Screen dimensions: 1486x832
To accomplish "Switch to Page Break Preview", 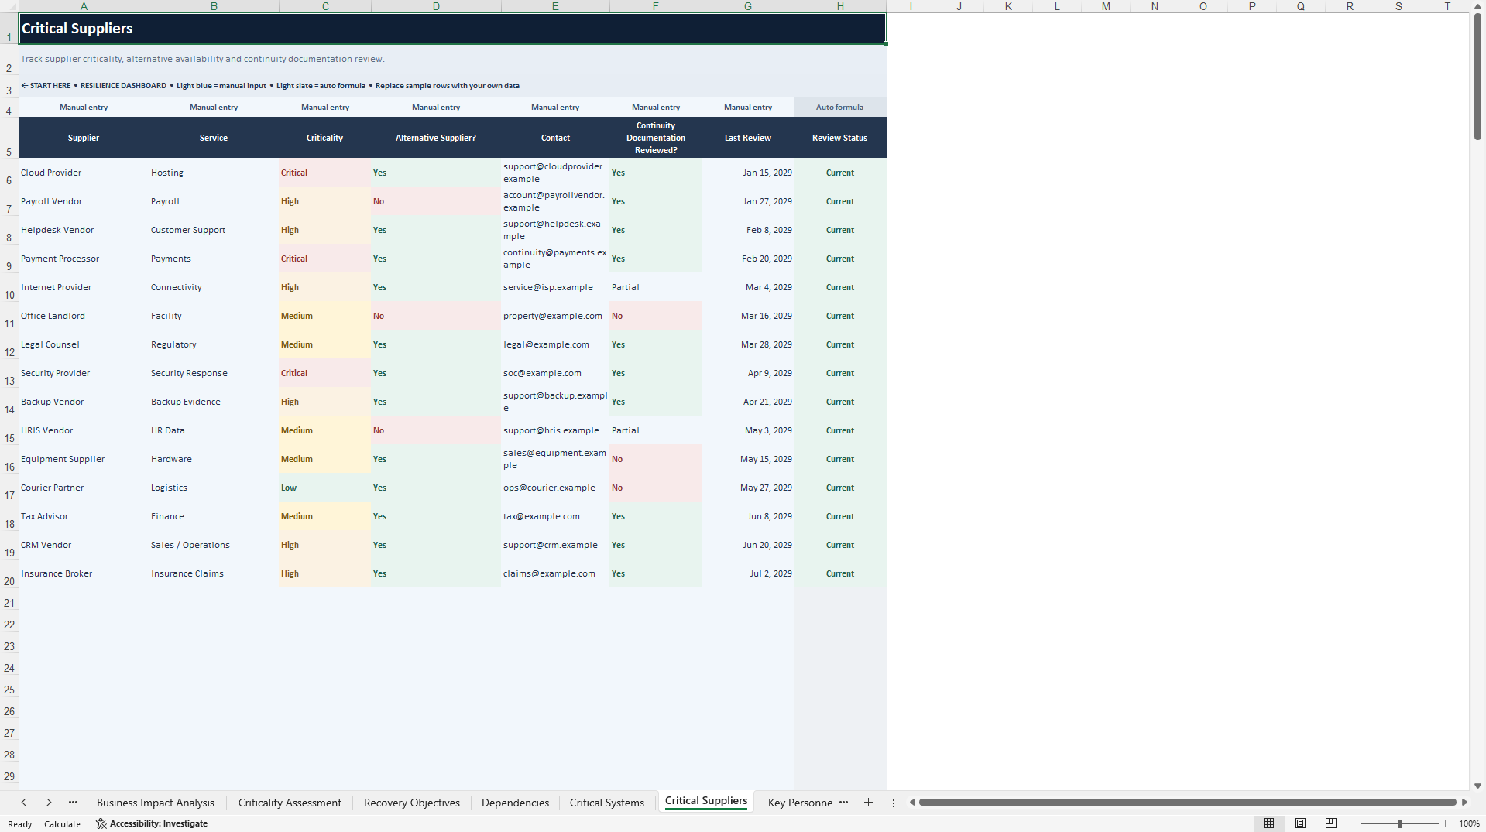I will (x=1331, y=823).
